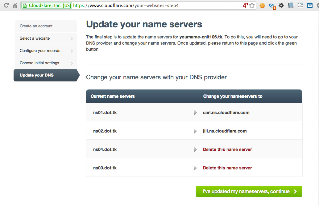Click ns01.dot.tk name server
Image resolution: width=319 pixels, height=206 pixels.
105,113
